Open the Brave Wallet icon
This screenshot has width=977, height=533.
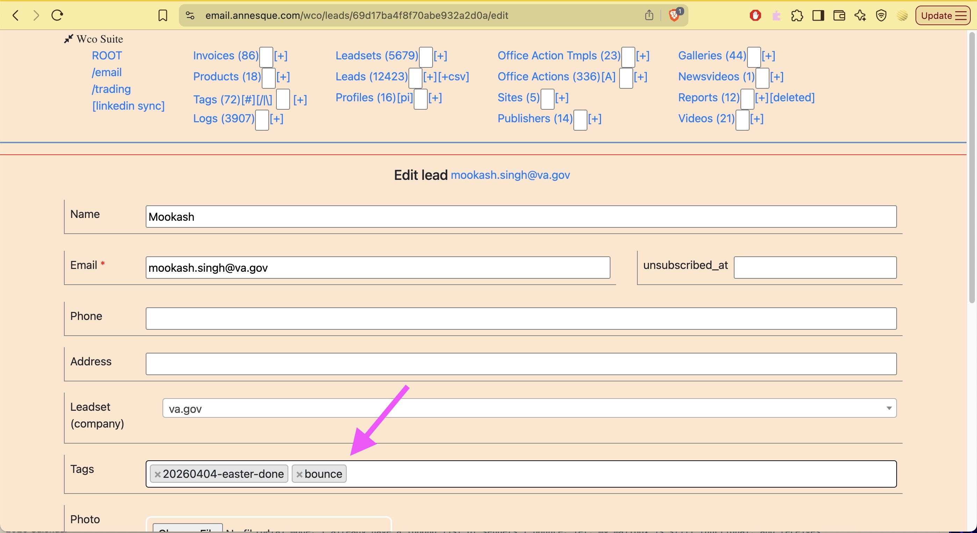[839, 15]
